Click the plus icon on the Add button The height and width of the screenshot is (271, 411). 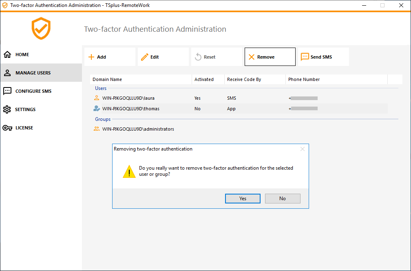tap(91, 57)
